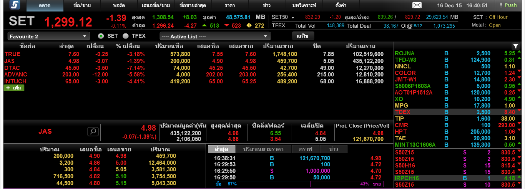Click MINT13C1606A in the ticker list
The width and height of the screenshot is (525, 189).
(415, 145)
